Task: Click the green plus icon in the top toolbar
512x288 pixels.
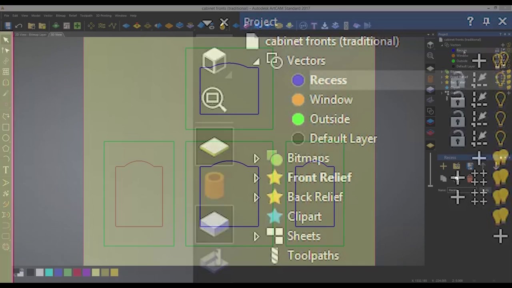Action: click(x=77, y=26)
